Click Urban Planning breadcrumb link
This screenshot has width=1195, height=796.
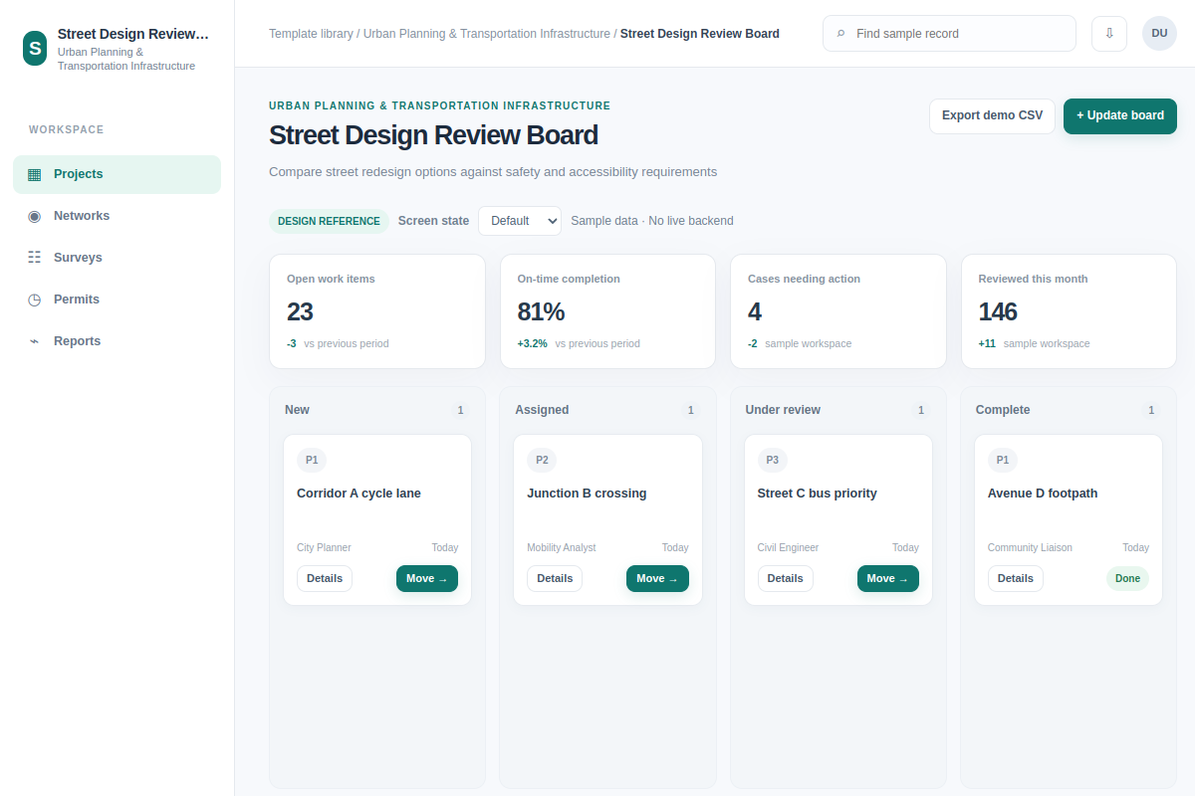point(487,34)
